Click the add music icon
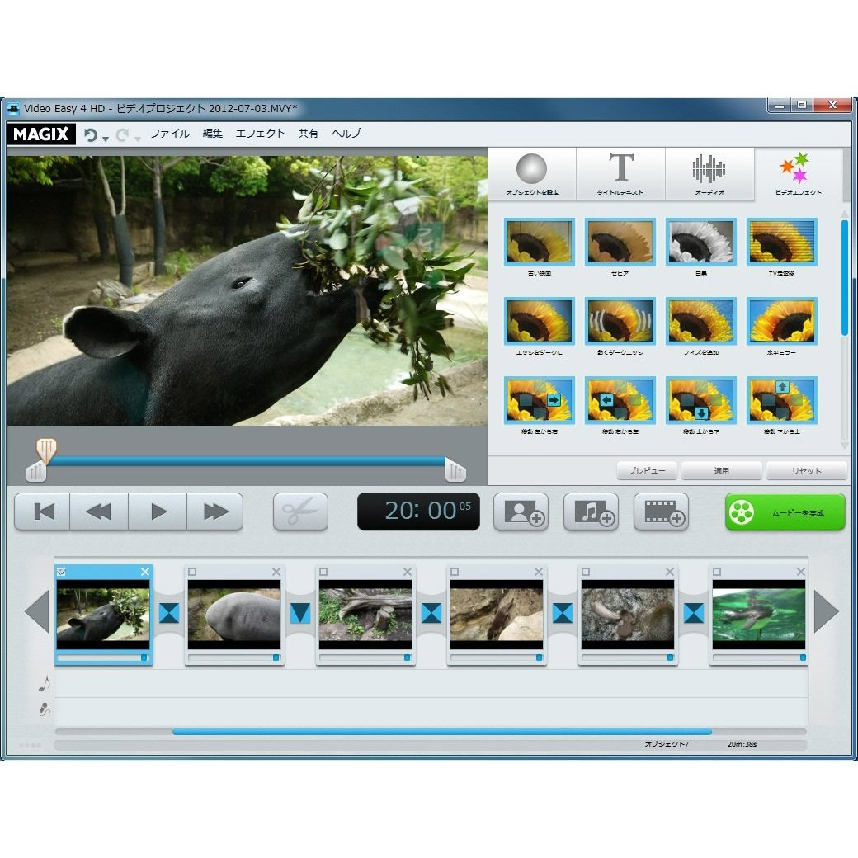Screen dimensions: 858x858 [x=591, y=511]
